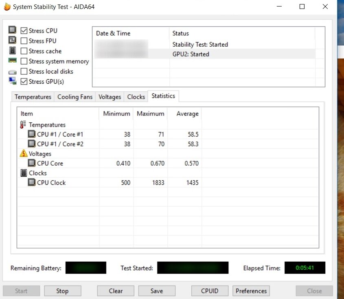Click the RAM module icon beside Stress system memory
This screenshot has width=344, height=299.
[x=13, y=60]
